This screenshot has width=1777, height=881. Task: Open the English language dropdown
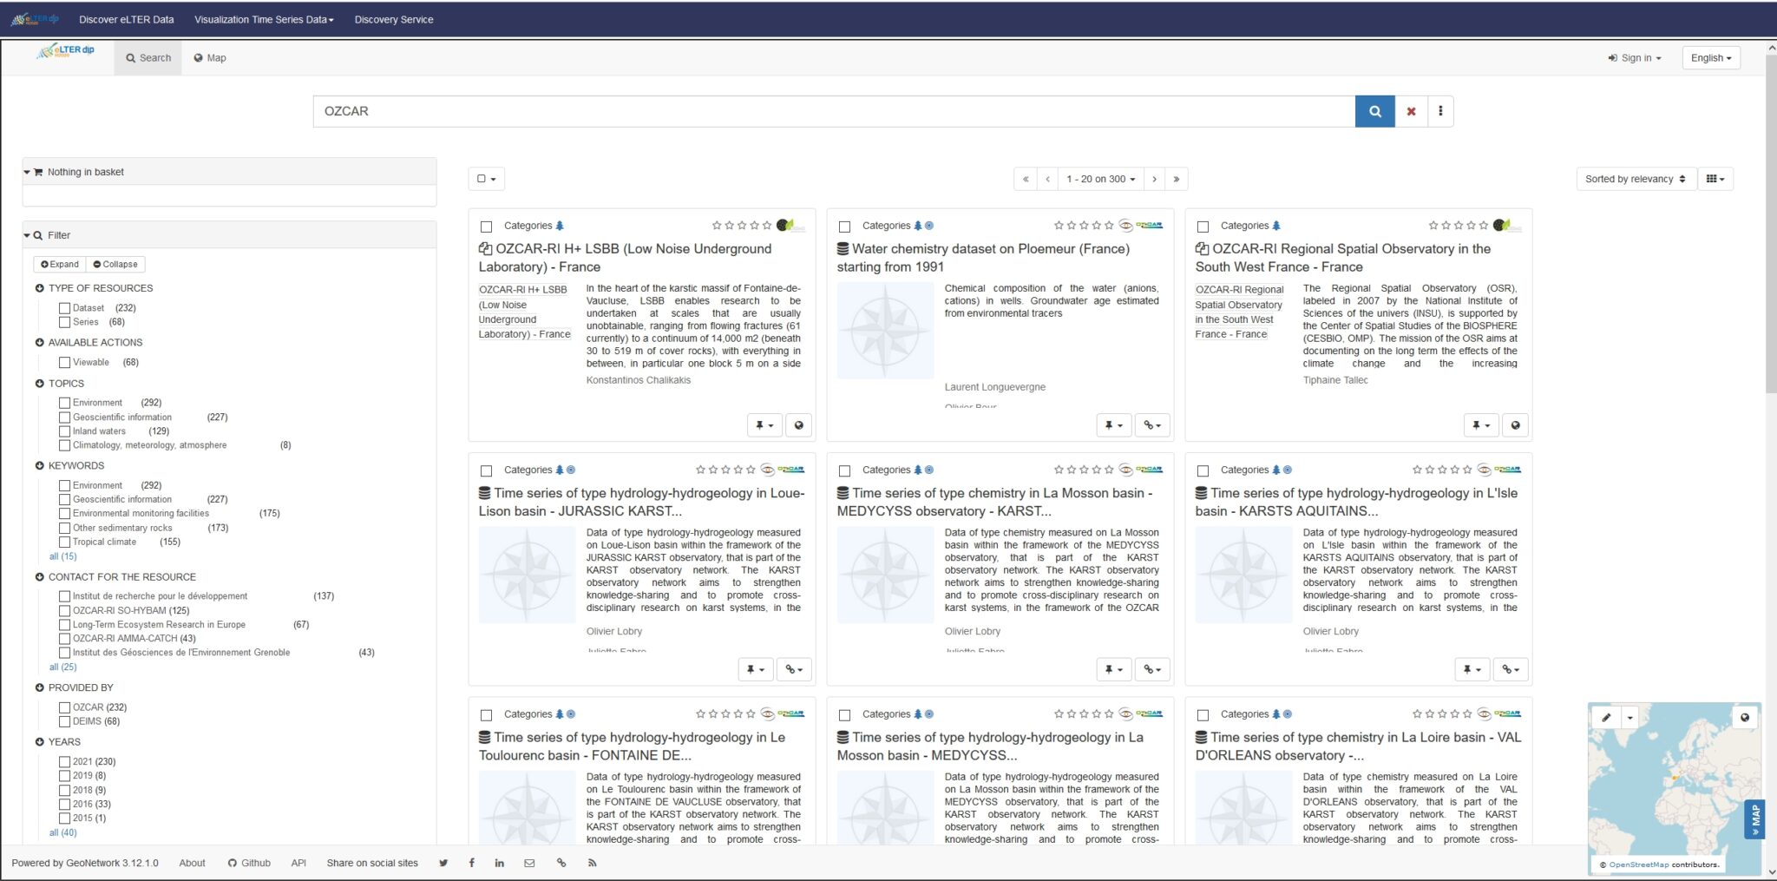[x=1710, y=58]
